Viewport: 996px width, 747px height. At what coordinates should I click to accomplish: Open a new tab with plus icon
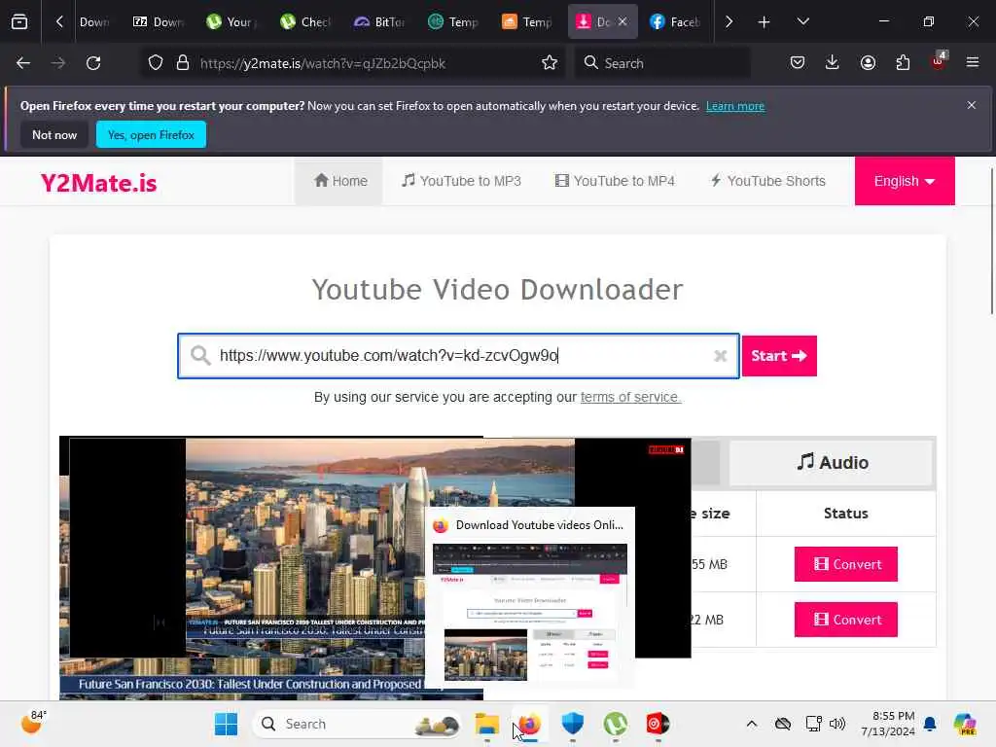(x=764, y=22)
